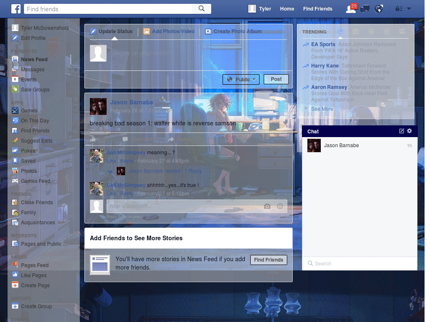Like Gail's 'ahhhhh...yes' comment
The width and height of the screenshot is (430, 322).
(111, 194)
